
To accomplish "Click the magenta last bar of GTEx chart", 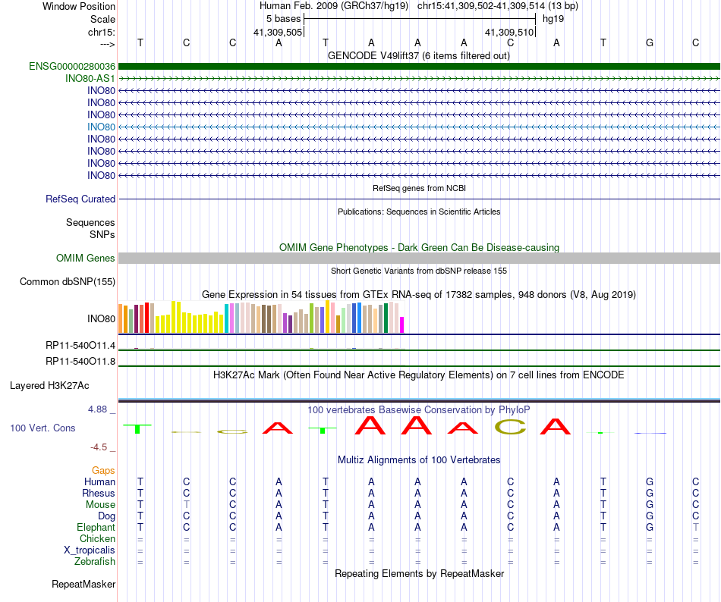I will pyautogui.click(x=401, y=325).
